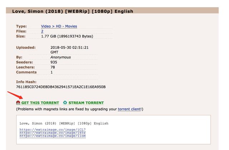
Task: Click the comments count 1
Action: (52, 72)
